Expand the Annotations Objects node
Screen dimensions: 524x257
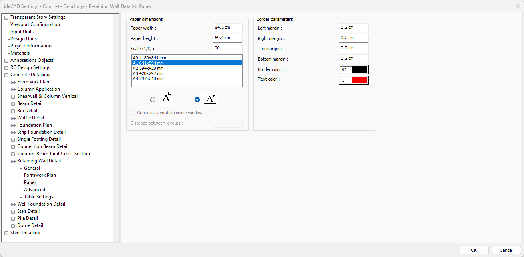pyautogui.click(x=6, y=61)
